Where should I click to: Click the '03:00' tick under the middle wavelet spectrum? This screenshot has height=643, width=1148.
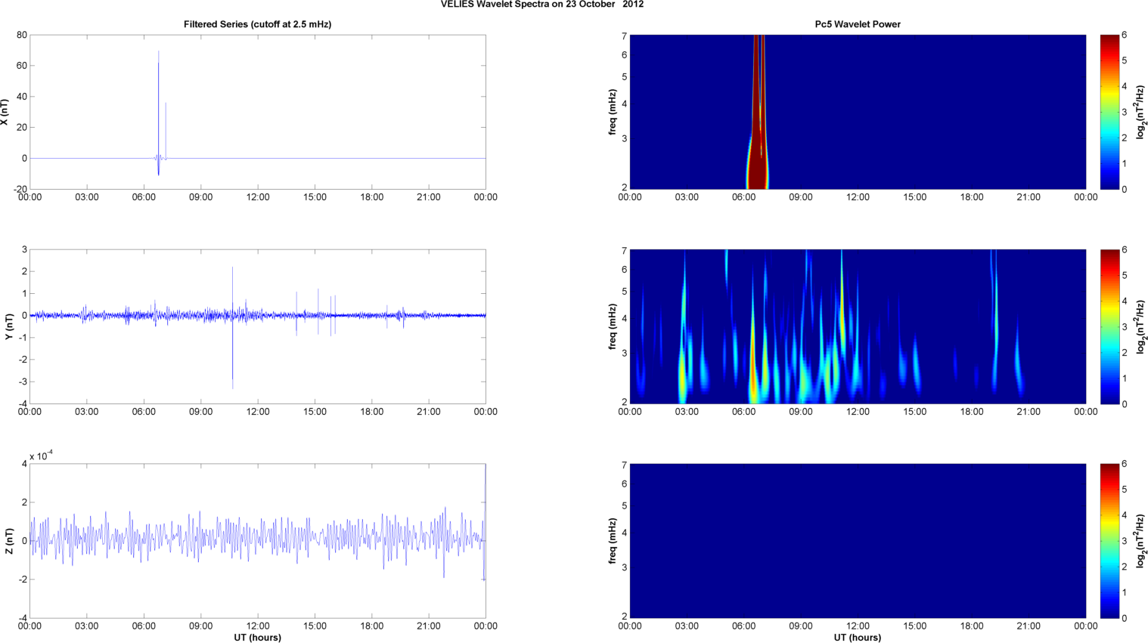(x=687, y=412)
